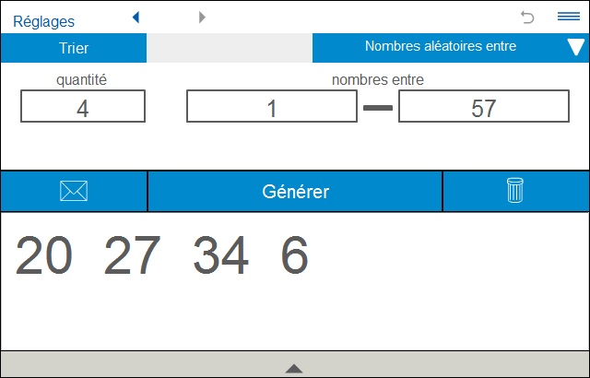Clear results with the trash icon
The width and height of the screenshot is (590, 378).
pos(515,191)
